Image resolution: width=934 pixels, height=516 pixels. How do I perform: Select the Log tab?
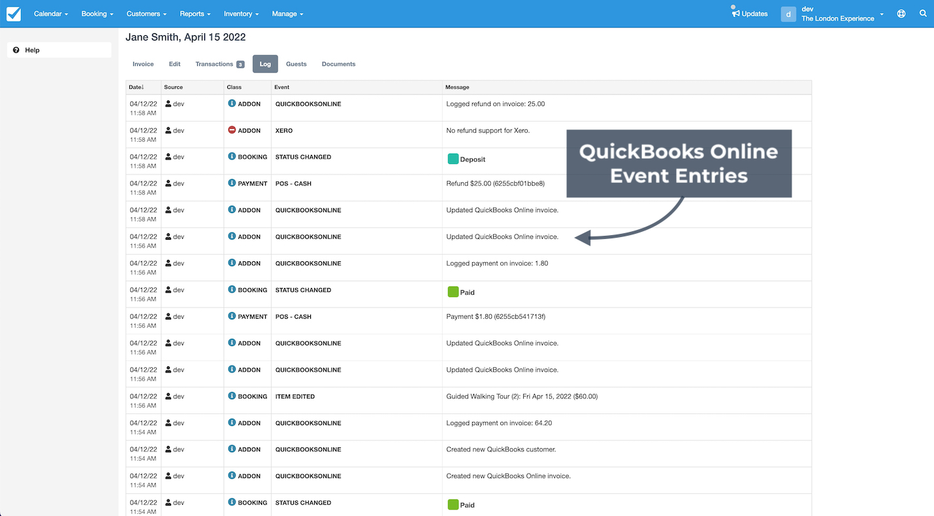[265, 64]
